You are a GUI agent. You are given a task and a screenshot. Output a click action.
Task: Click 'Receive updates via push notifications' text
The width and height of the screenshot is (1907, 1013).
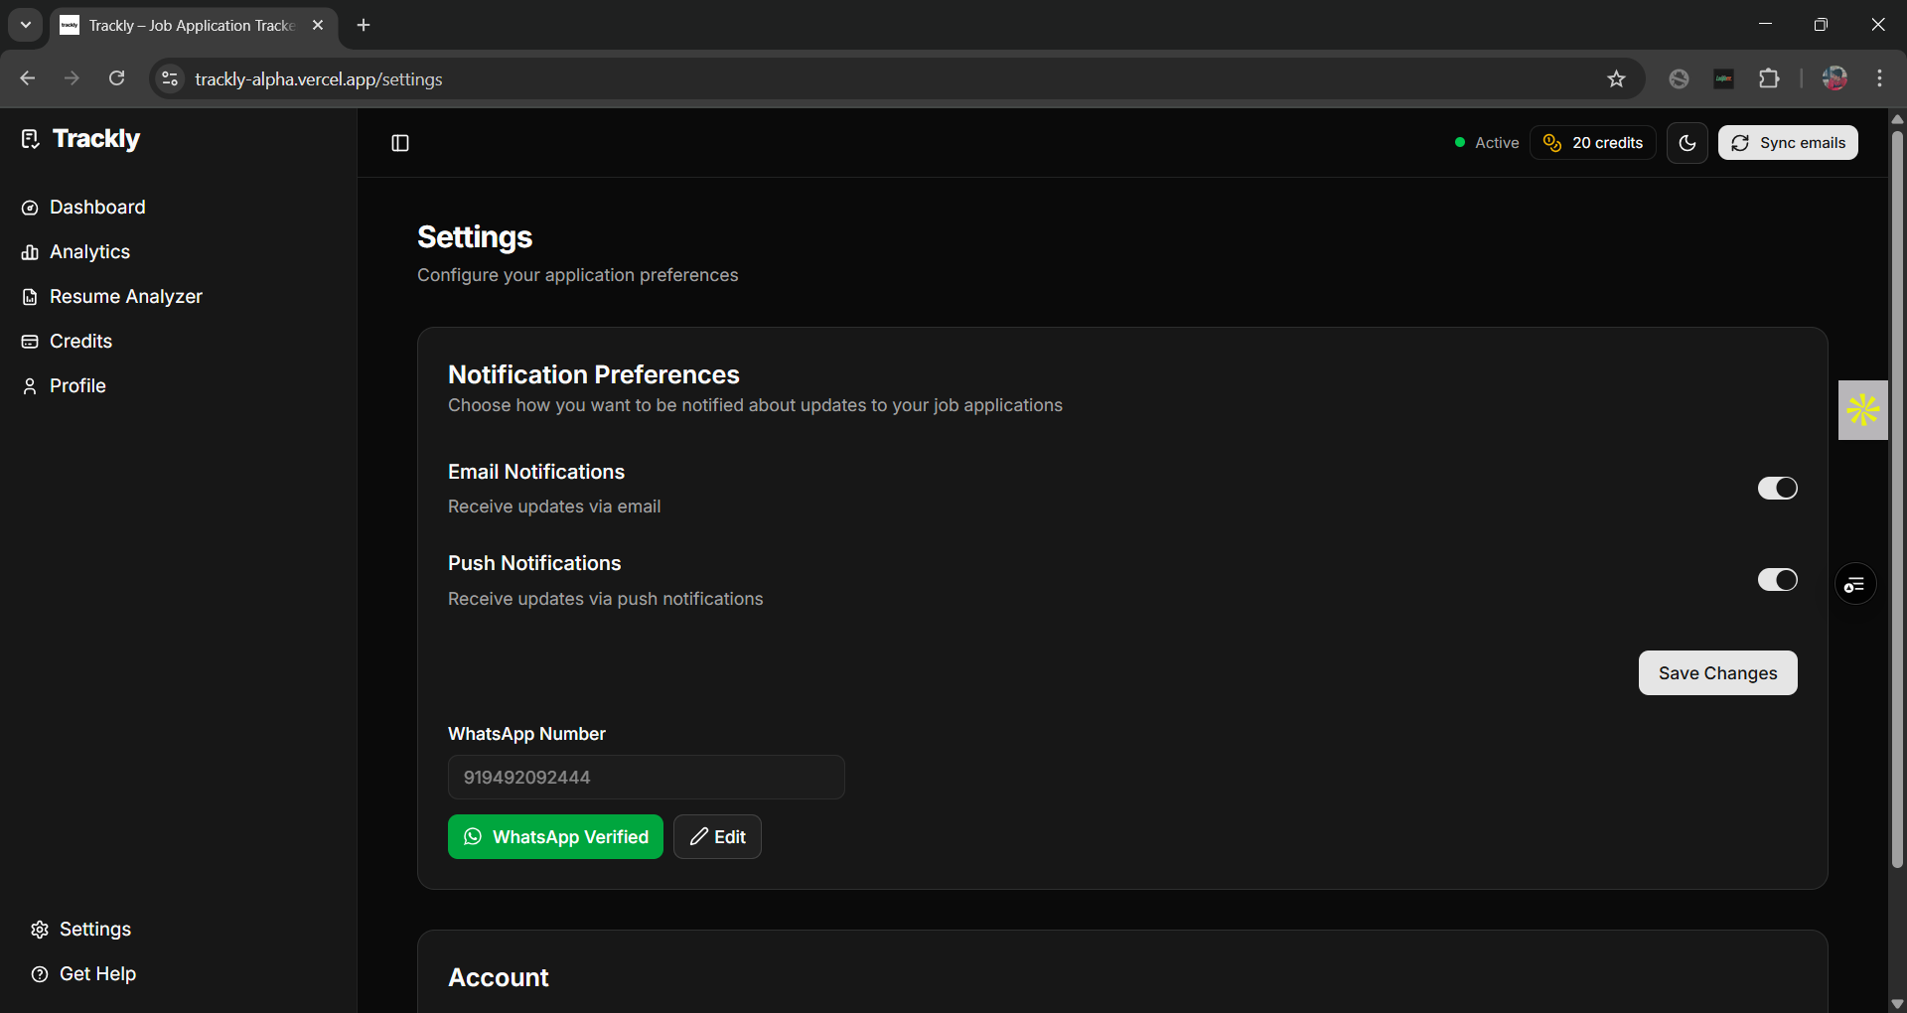(x=606, y=599)
